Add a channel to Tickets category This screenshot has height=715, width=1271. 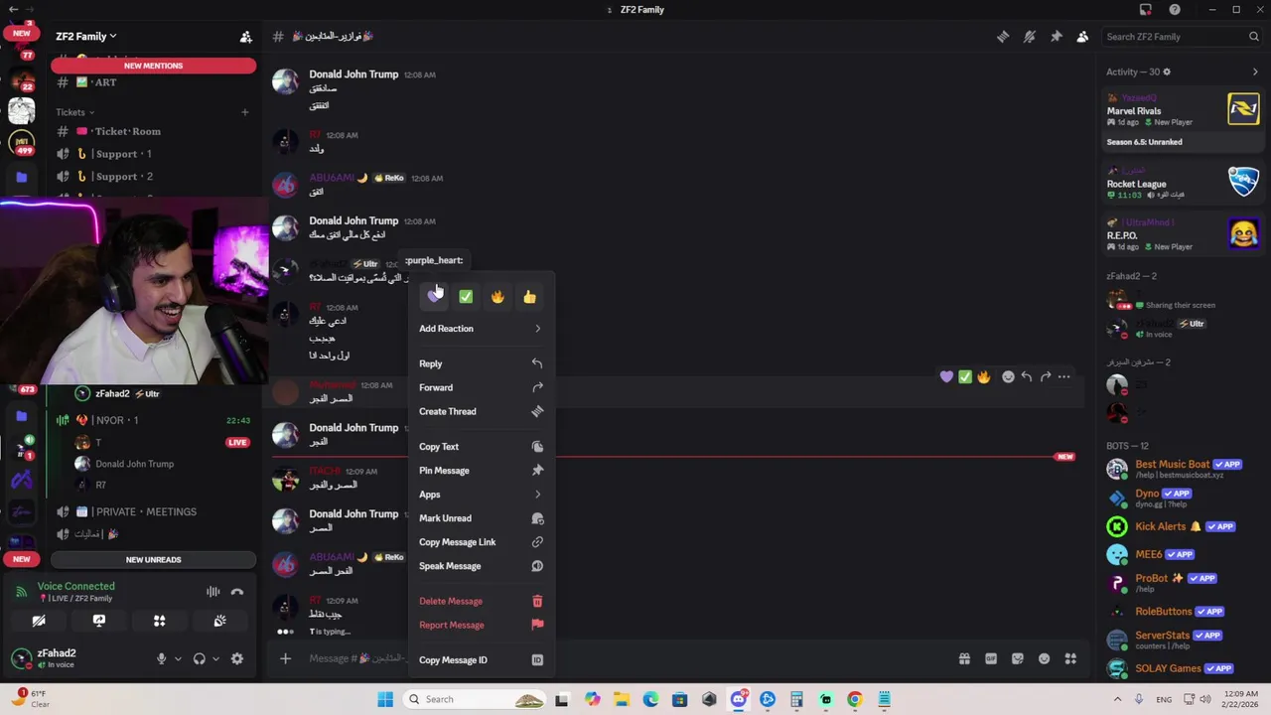(244, 112)
